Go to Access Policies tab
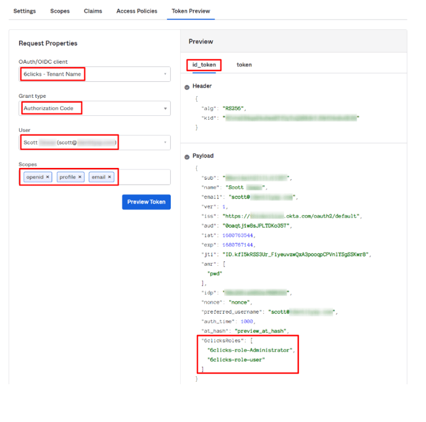The height and width of the screenshot is (422, 426). point(137,11)
